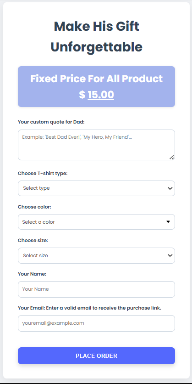This screenshot has width=192, height=384.
Task: Click into the Your Name field
Action: pyautogui.click(x=96, y=289)
